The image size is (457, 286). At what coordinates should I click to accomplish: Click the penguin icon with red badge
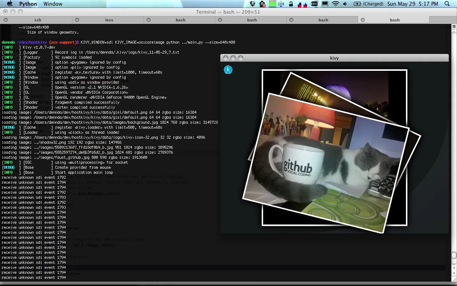(x=262, y=4)
